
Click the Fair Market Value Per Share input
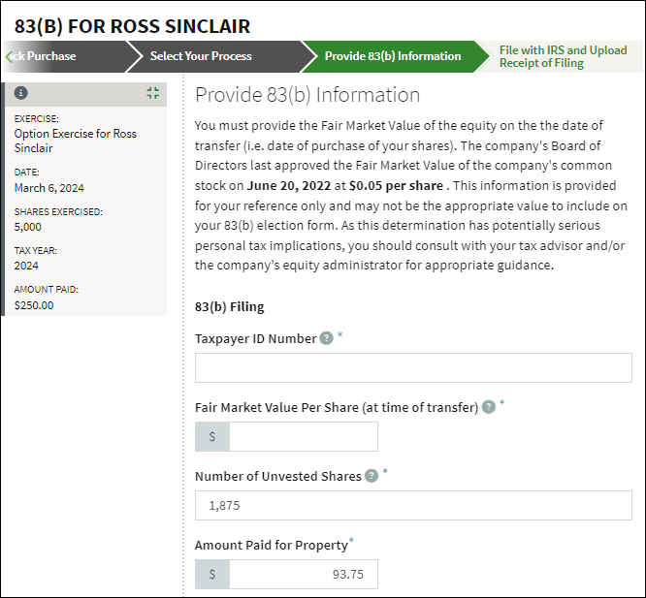coord(303,436)
